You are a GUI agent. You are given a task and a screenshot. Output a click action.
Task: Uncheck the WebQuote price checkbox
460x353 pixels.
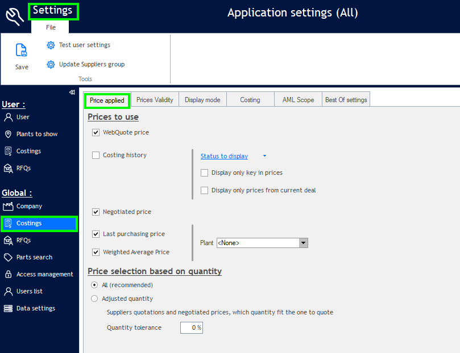click(96, 132)
